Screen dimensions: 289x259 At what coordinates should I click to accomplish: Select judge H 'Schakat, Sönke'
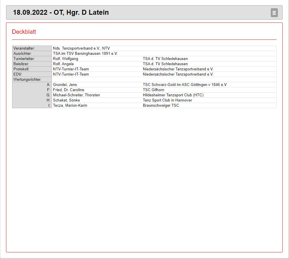(66, 100)
